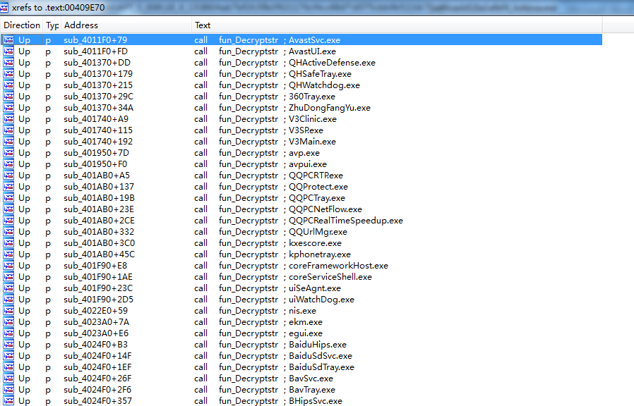Click the xrefs window title bar icon

coord(6,7)
